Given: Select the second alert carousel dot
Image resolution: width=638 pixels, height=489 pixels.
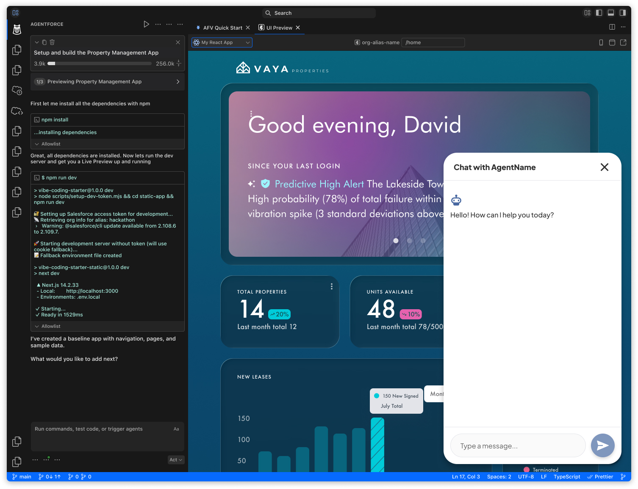Looking at the screenshot, I should 409,241.
